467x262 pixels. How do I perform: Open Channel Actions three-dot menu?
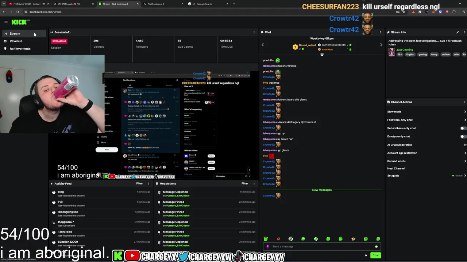coord(464,102)
